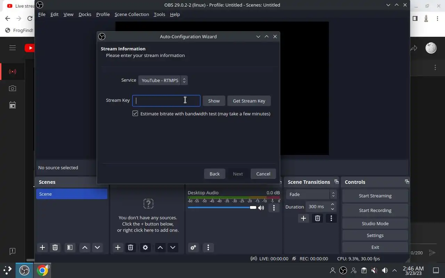Screen dimensions: 445x278
Task: Remove selected scene with trash icon
Action: 55,247
